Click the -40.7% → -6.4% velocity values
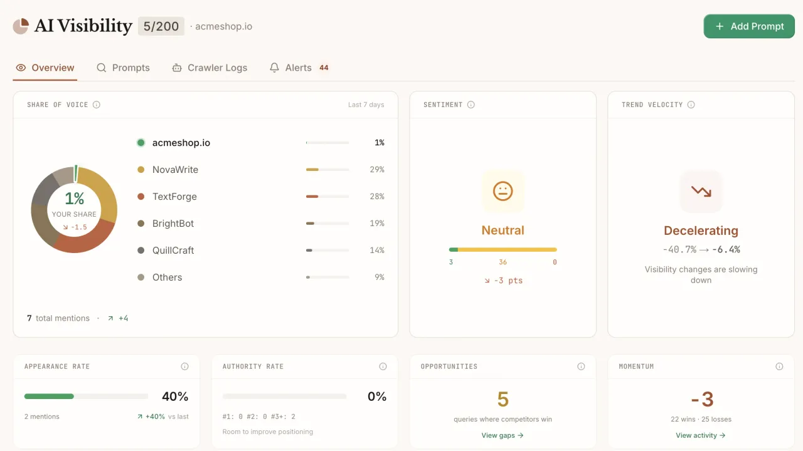The image size is (803, 451). click(x=701, y=249)
